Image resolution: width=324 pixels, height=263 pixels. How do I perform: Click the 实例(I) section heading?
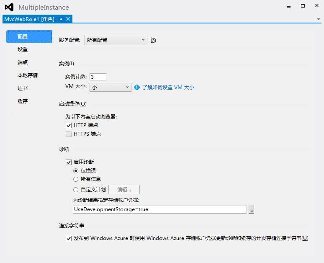pos(66,64)
